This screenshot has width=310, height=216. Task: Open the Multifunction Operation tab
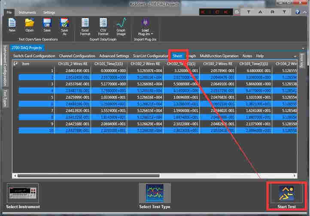[219, 56]
